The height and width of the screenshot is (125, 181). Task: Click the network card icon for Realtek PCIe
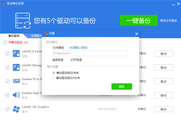pos(16,81)
